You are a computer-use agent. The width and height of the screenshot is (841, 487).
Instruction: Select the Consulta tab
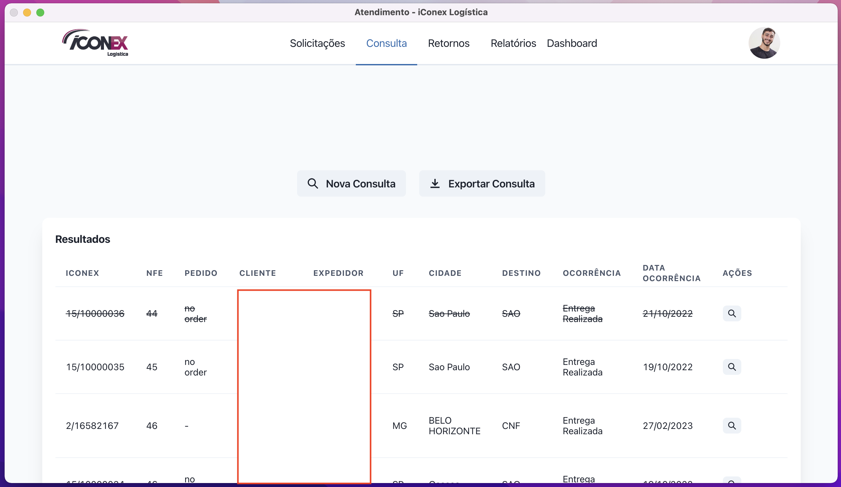(x=387, y=43)
